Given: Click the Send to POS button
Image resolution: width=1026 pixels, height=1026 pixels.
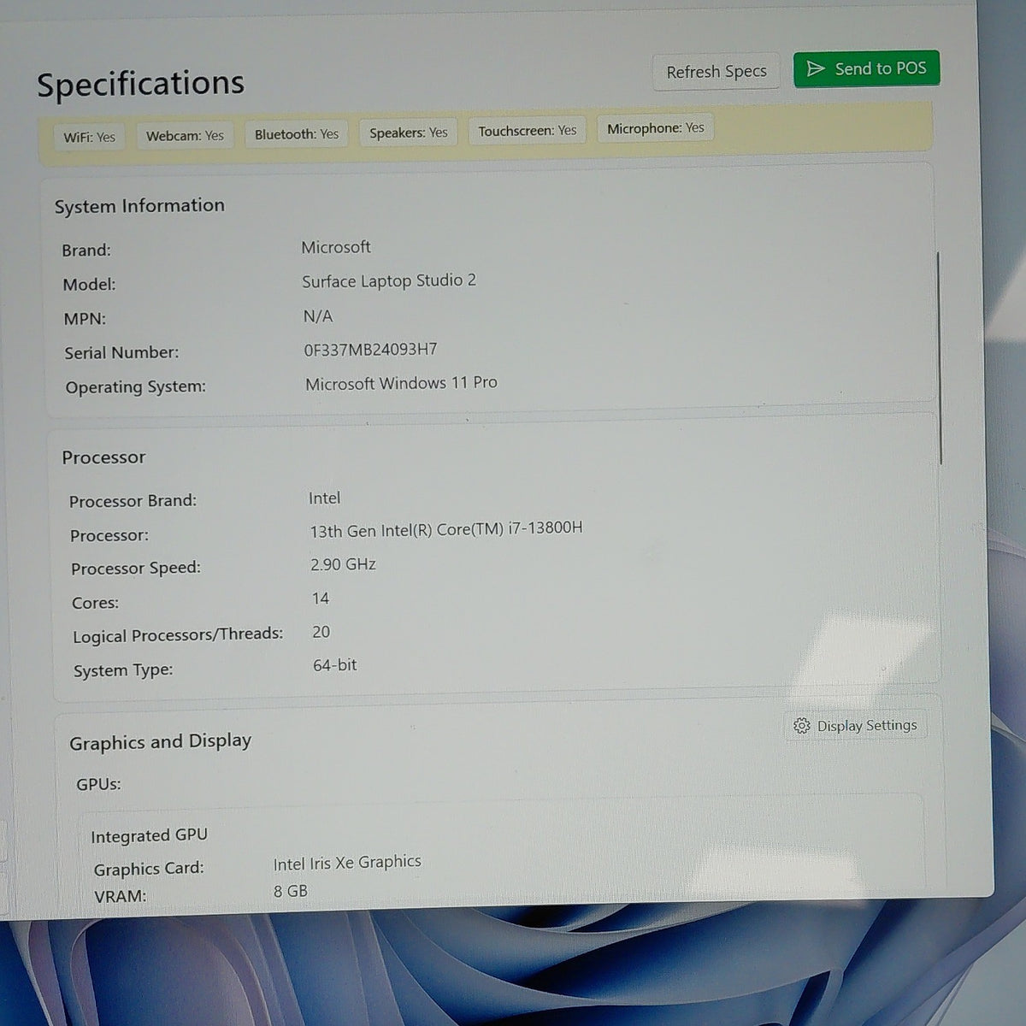Looking at the screenshot, I should tap(866, 69).
